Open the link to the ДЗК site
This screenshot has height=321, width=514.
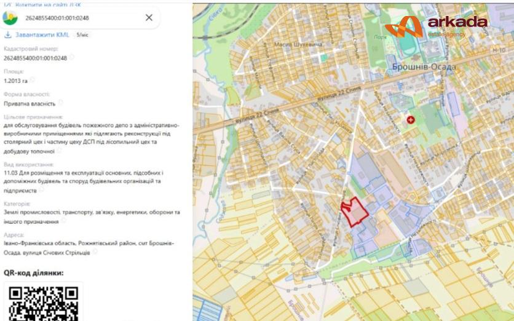42,5
